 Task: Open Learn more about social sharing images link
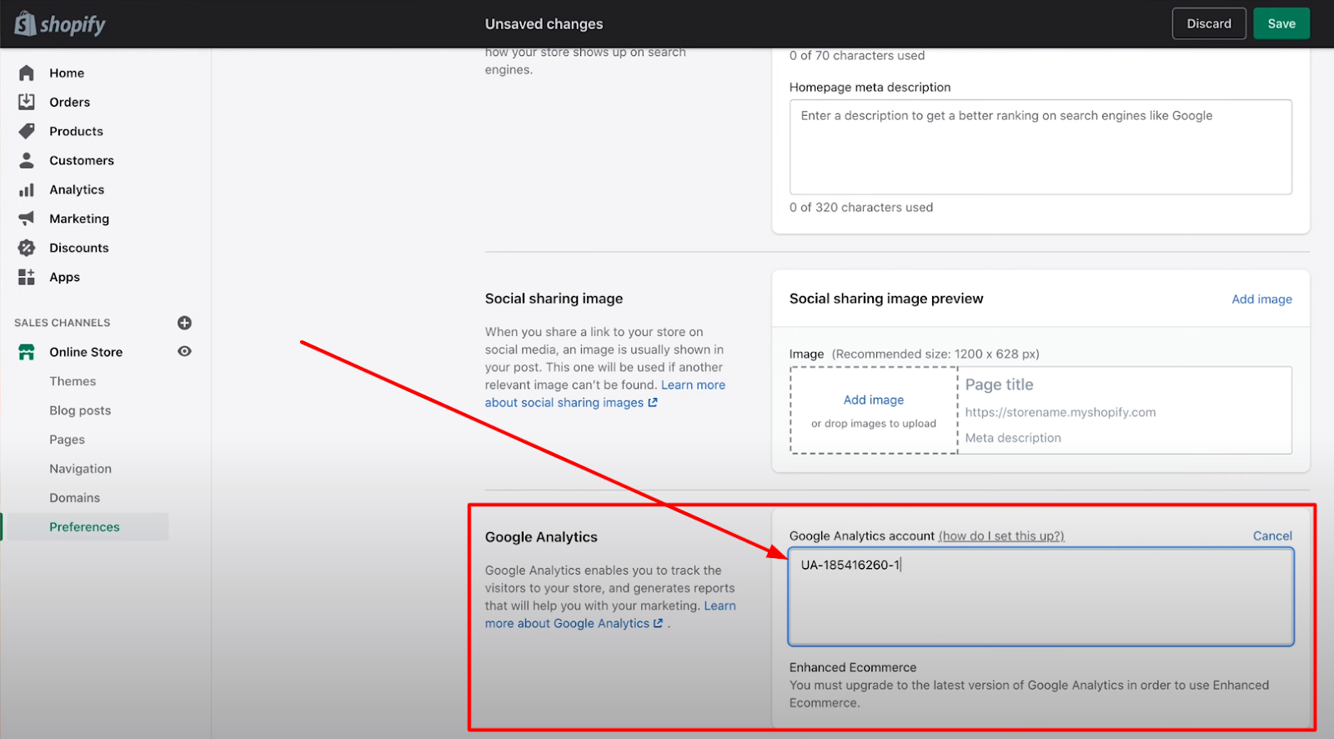[605, 394]
